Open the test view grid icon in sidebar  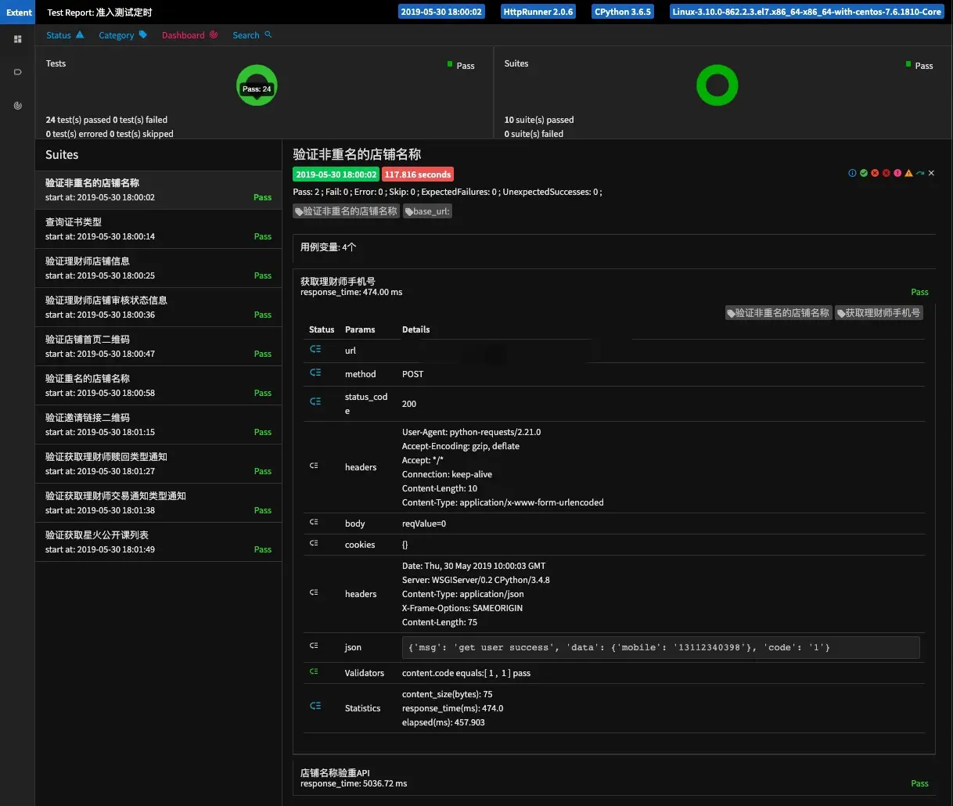pos(17,39)
